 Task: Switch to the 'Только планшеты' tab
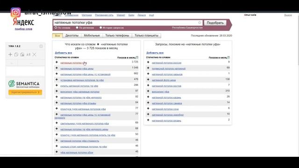(x=146, y=35)
